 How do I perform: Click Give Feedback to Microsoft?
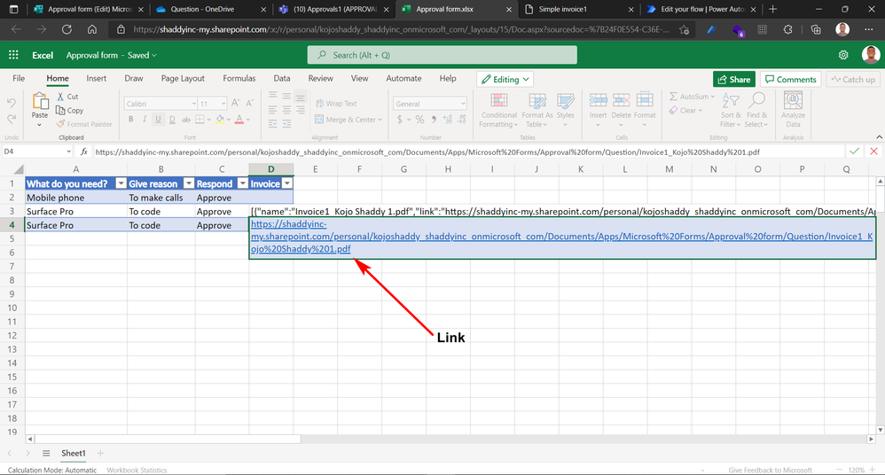(770, 470)
